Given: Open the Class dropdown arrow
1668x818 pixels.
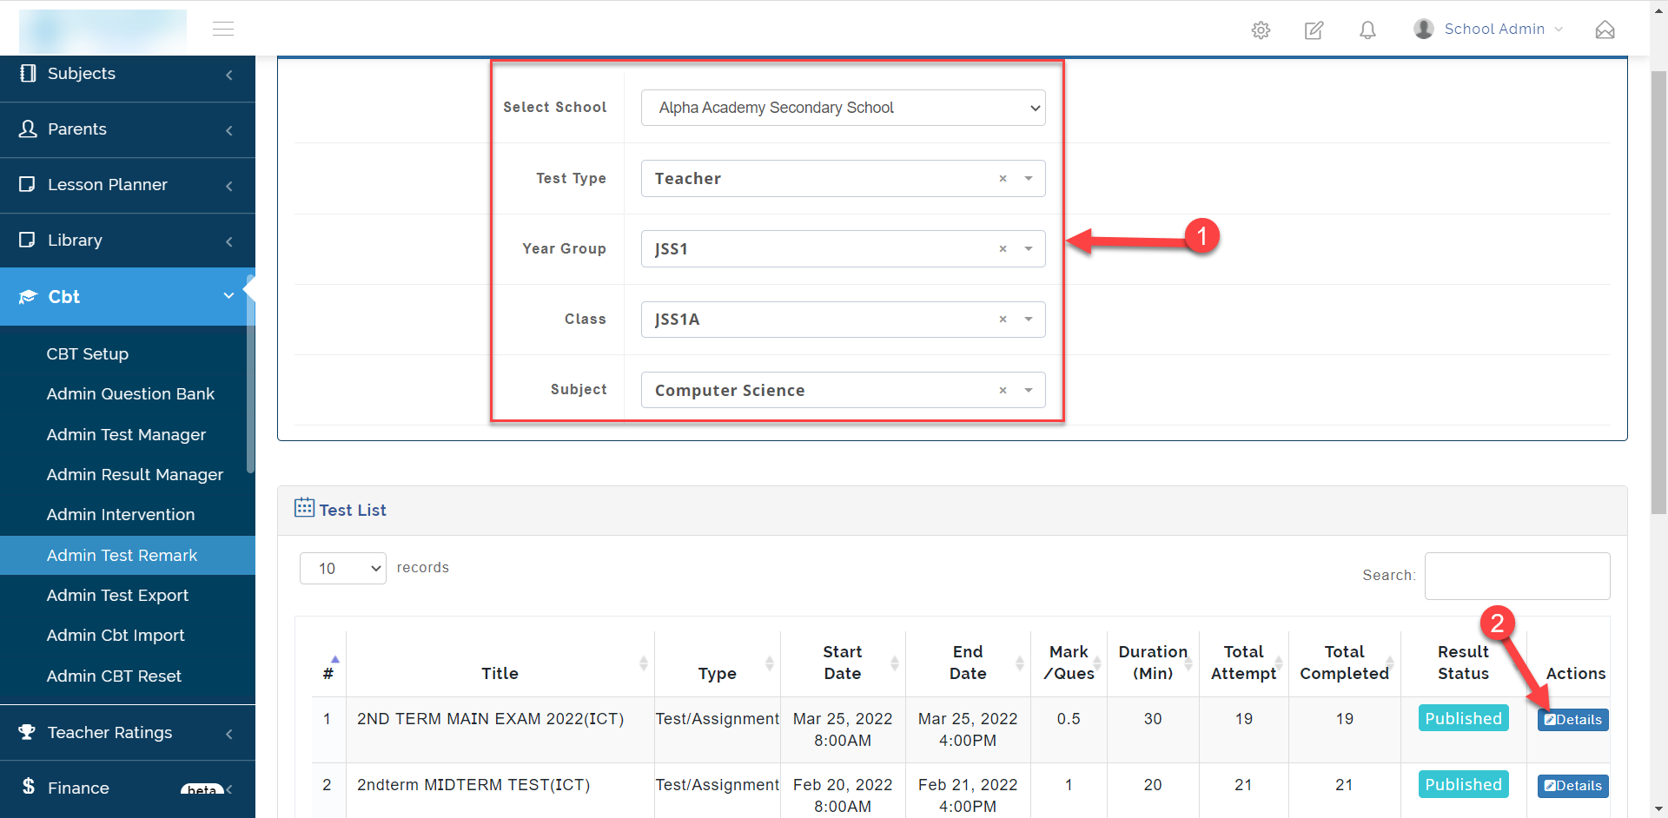Looking at the screenshot, I should pyautogui.click(x=1029, y=319).
